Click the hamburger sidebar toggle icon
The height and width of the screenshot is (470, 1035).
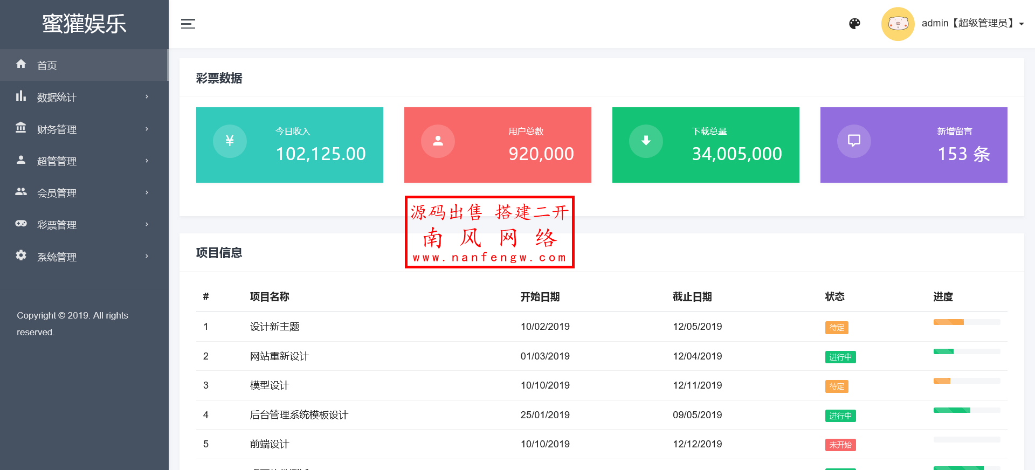(188, 24)
